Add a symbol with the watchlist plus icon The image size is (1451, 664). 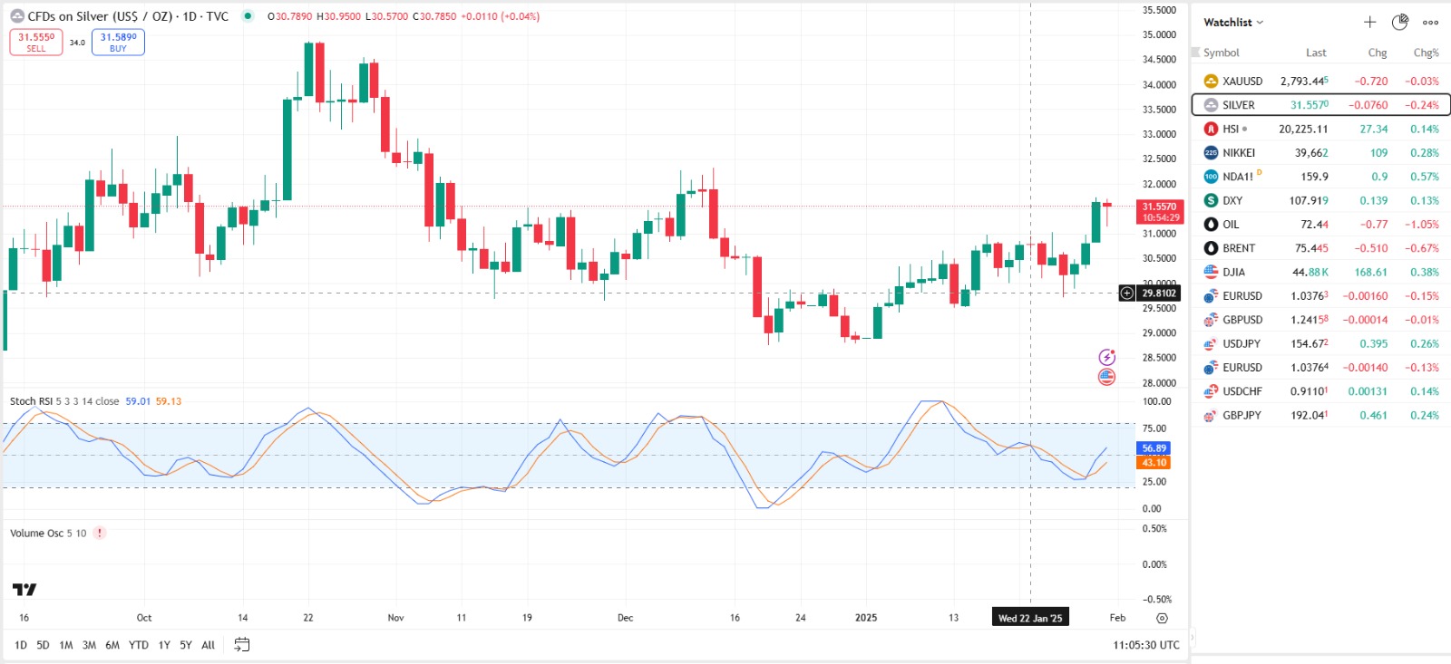[x=1369, y=22]
